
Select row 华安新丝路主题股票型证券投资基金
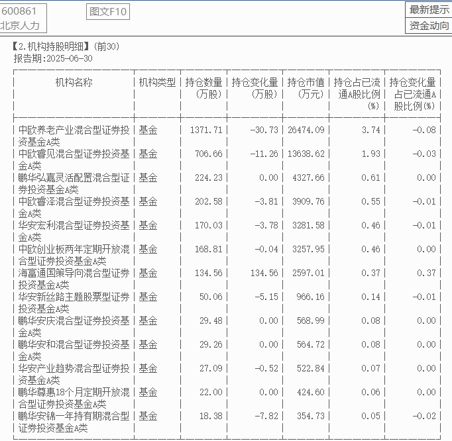coord(227,303)
